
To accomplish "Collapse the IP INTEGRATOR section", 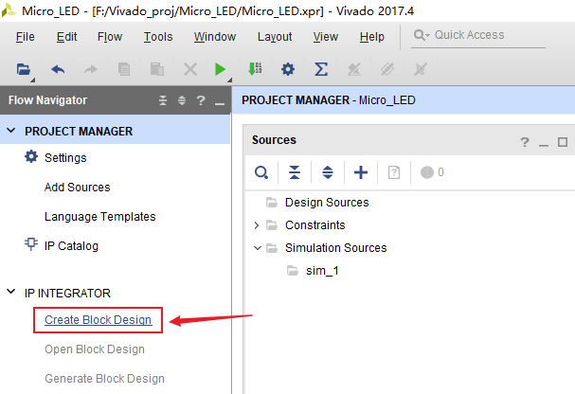I will tap(11, 292).
